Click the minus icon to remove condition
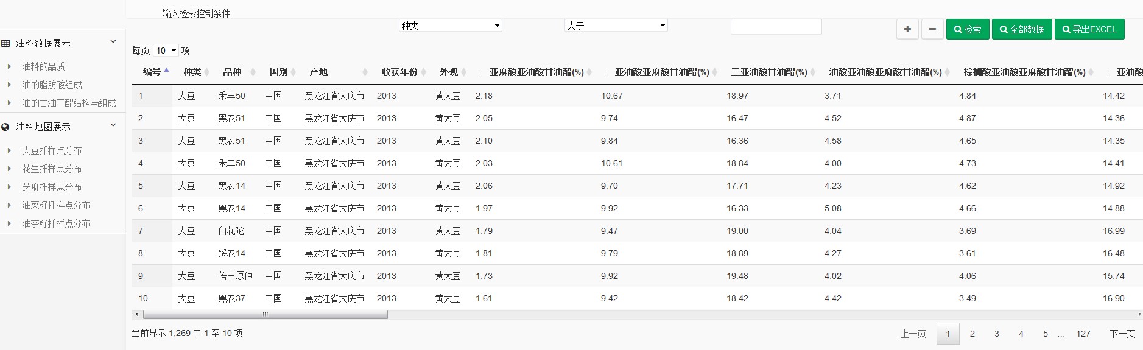The image size is (1143, 350). coord(932,29)
